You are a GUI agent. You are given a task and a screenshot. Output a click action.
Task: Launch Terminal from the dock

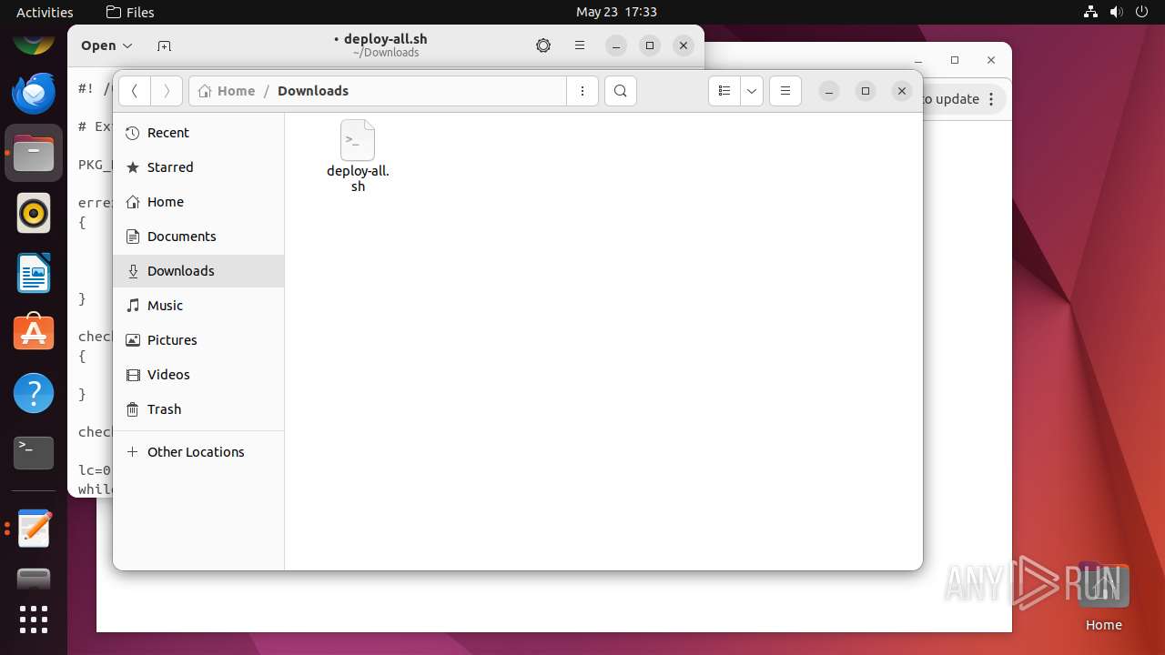(34, 453)
